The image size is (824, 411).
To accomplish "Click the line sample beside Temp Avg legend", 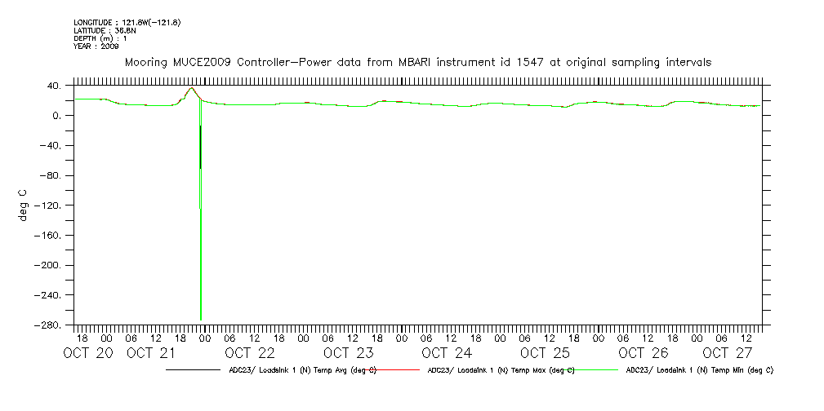I will 192,370.
